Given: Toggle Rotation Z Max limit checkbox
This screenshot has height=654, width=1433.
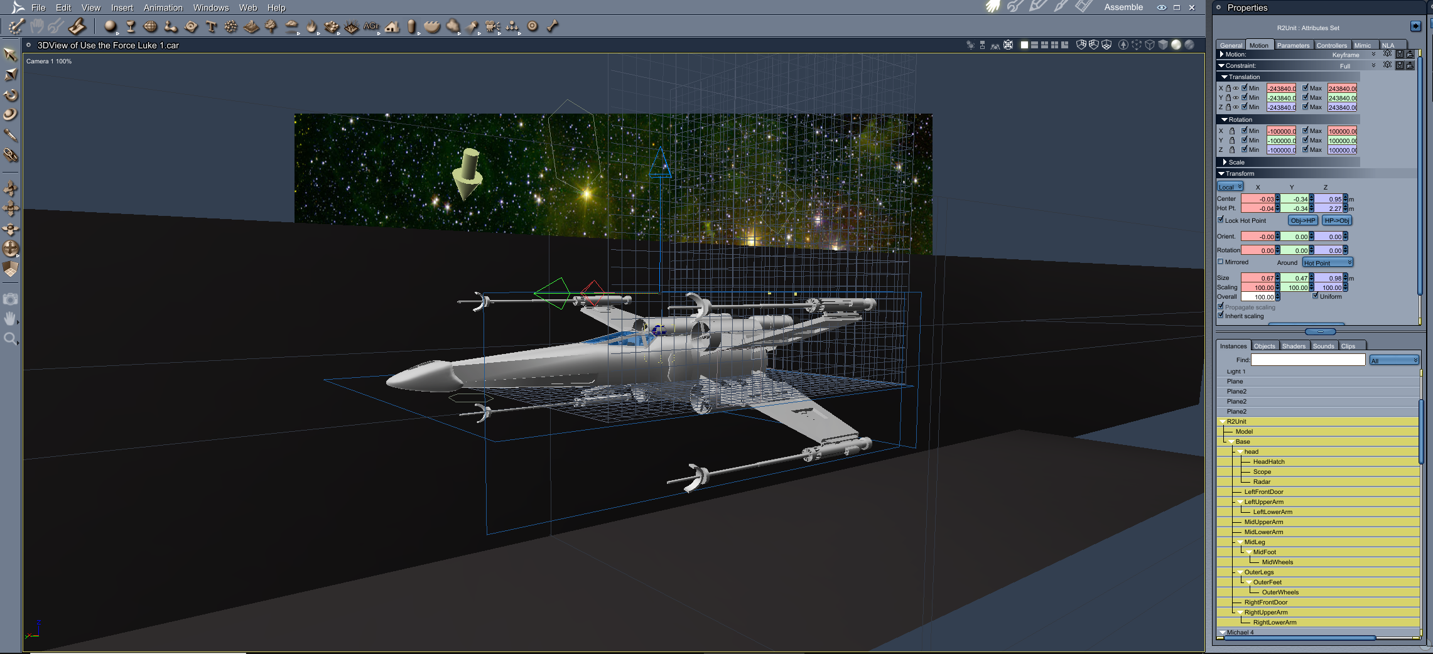Looking at the screenshot, I should (x=1306, y=149).
